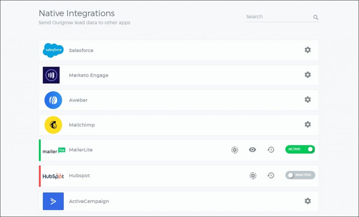Click the search magnifier icon

tap(316, 17)
